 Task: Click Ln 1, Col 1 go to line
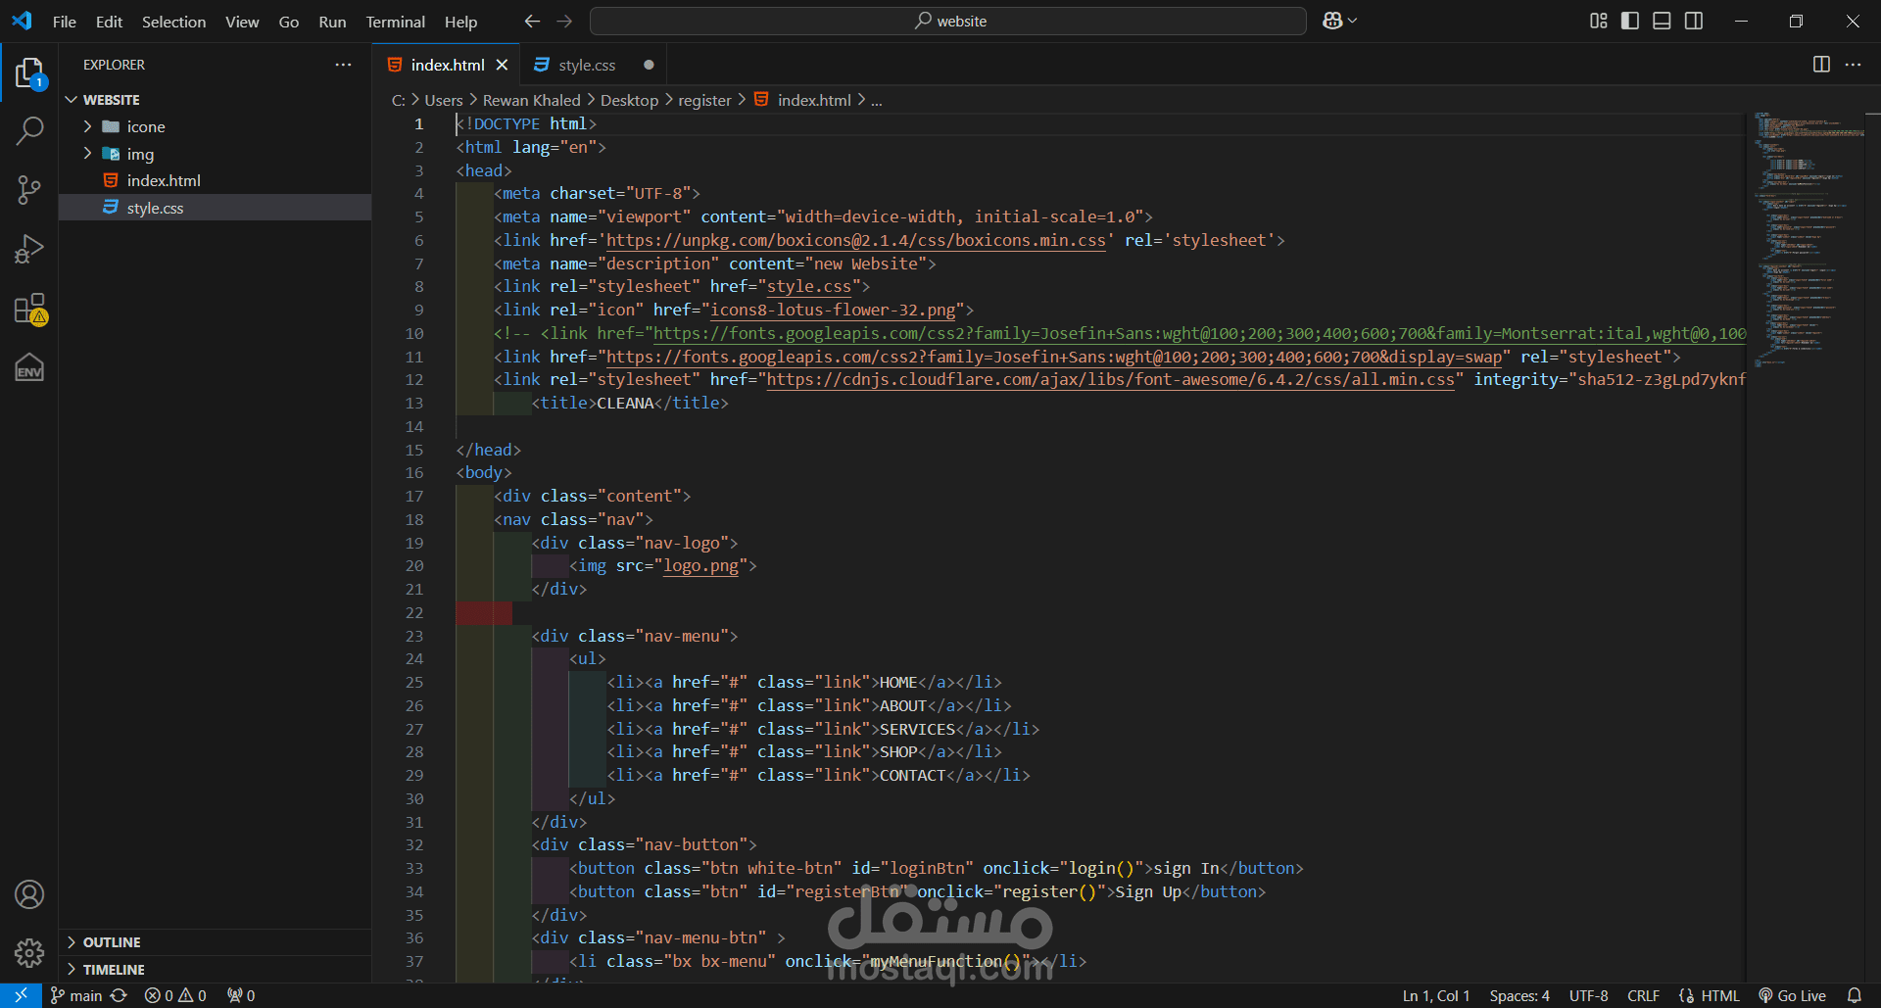1436,995
